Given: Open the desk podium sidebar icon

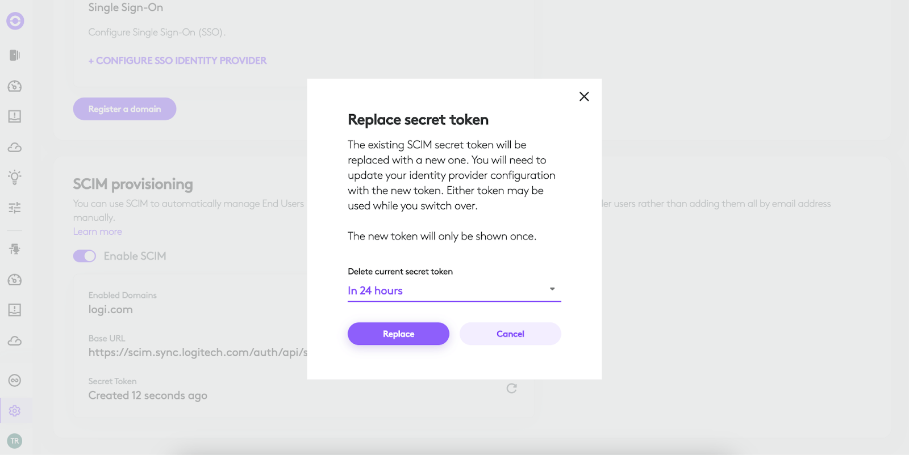Looking at the screenshot, I should click(15, 249).
